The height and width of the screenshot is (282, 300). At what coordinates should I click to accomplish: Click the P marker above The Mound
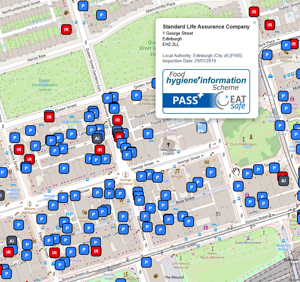[x=146, y=262]
